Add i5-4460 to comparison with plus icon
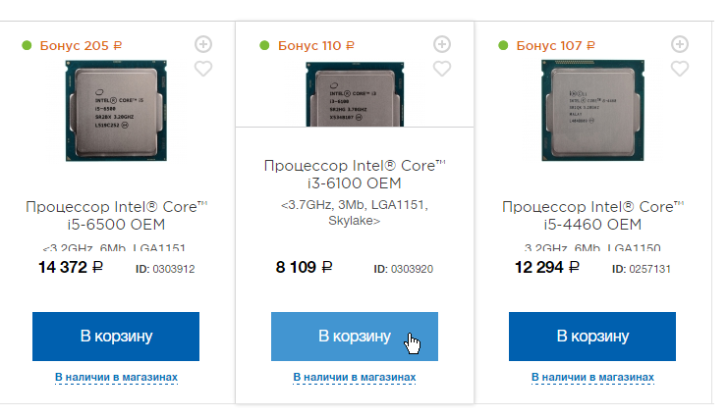The image size is (728, 417). [680, 44]
